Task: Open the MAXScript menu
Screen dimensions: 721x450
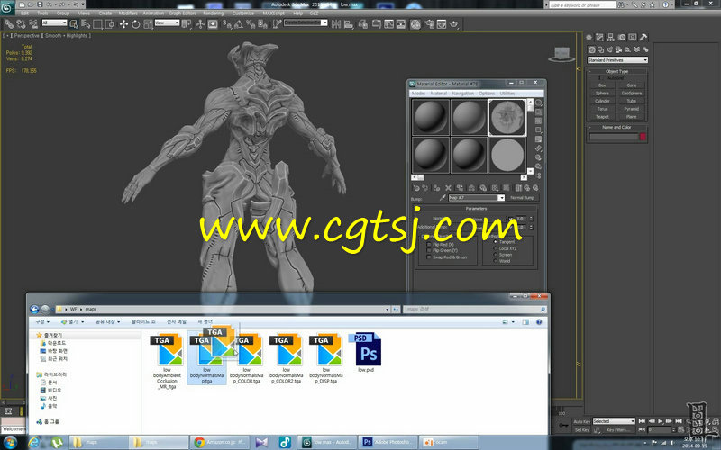Action: 274,13
